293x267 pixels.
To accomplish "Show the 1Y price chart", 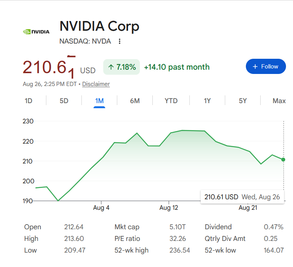I will point(207,101).
